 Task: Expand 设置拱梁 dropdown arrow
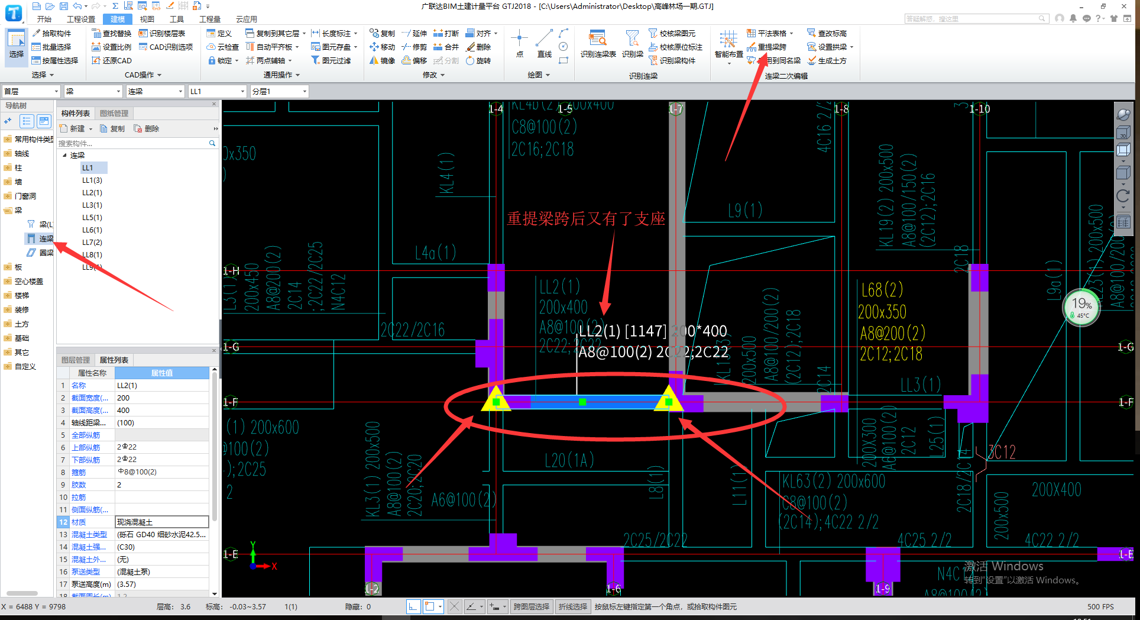(x=851, y=47)
